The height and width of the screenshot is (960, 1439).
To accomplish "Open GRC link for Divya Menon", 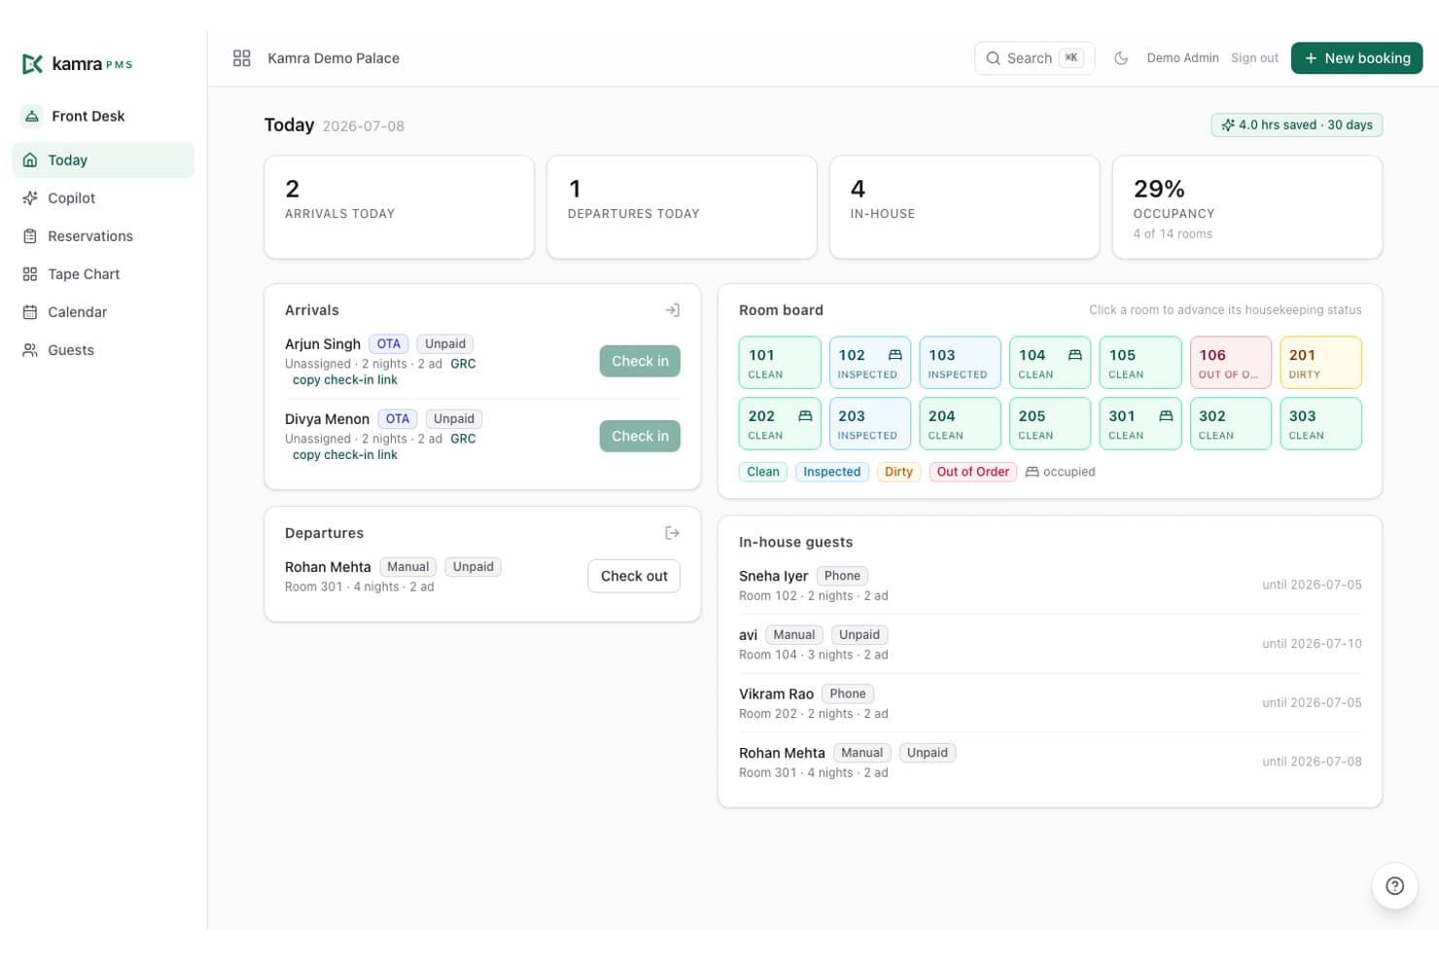I will pos(463,439).
